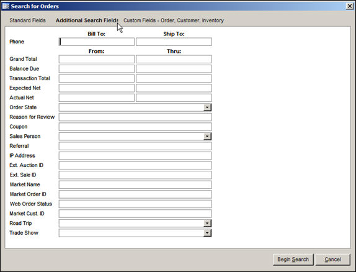Open the Trade Show dropdown arrow
This screenshot has width=356, height=272.
[207, 233]
